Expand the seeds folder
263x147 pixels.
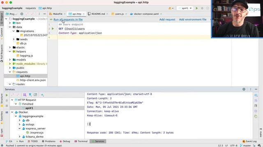coord(14,39)
